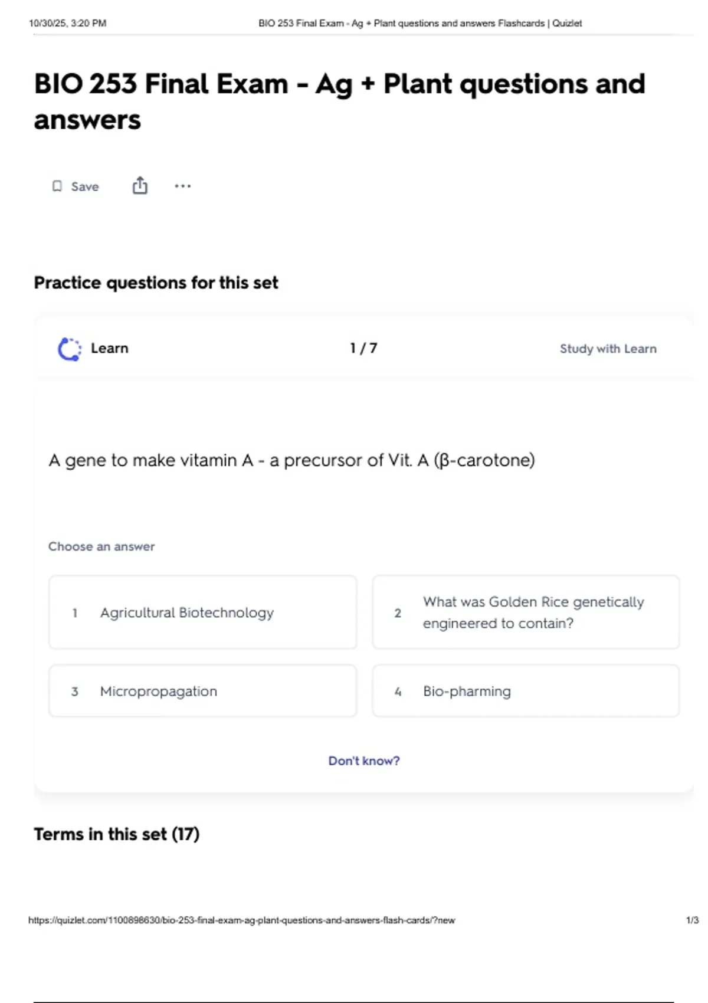This screenshot has width=708, height=1003.
Task: Open the quizlet.com URL in the footer
Action: [242, 920]
